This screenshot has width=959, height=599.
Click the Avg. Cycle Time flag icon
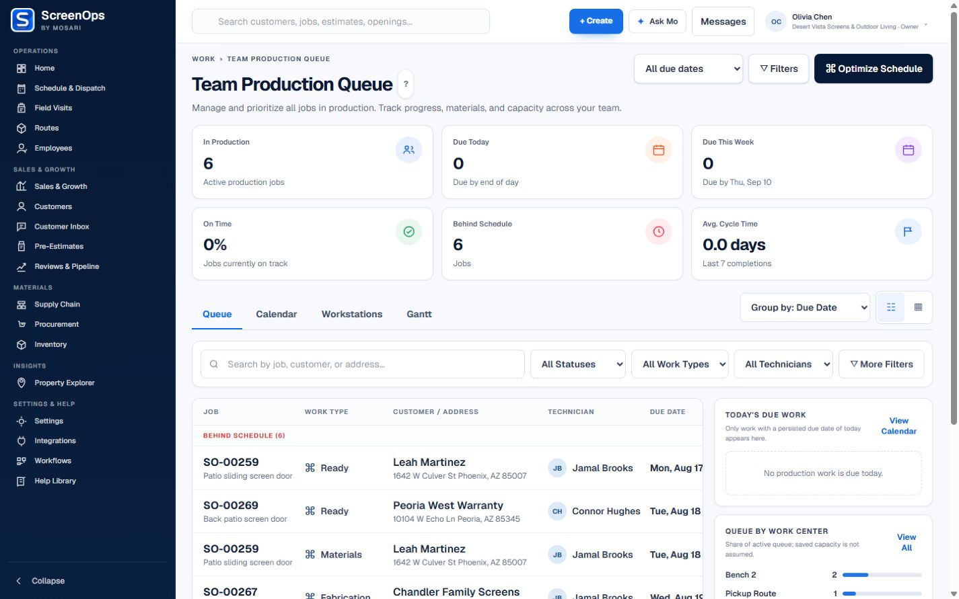909,231
